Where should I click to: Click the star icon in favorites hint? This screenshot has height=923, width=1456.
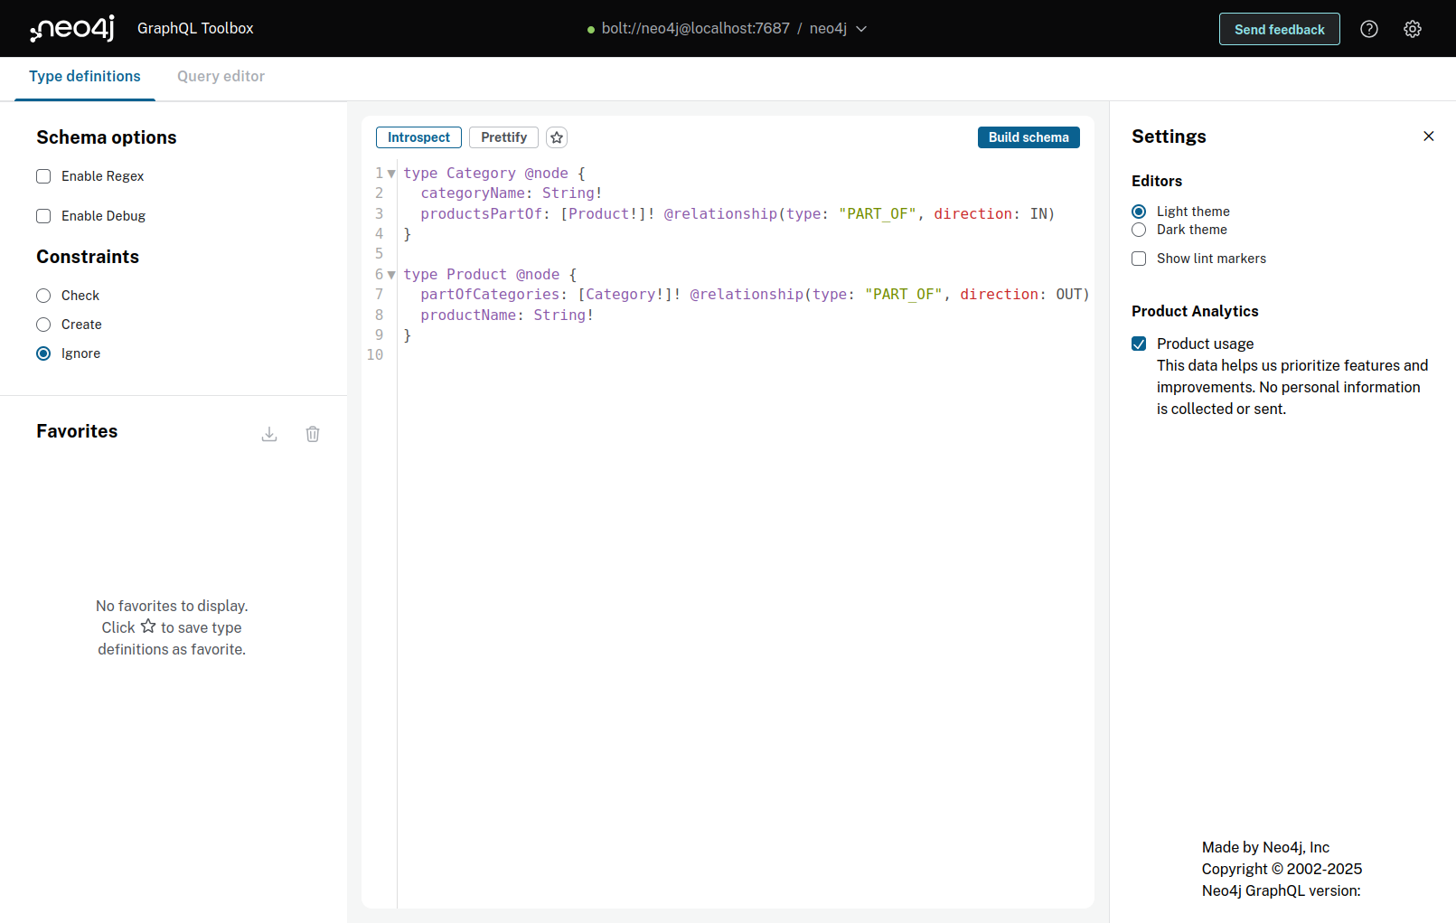pos(148,626)
